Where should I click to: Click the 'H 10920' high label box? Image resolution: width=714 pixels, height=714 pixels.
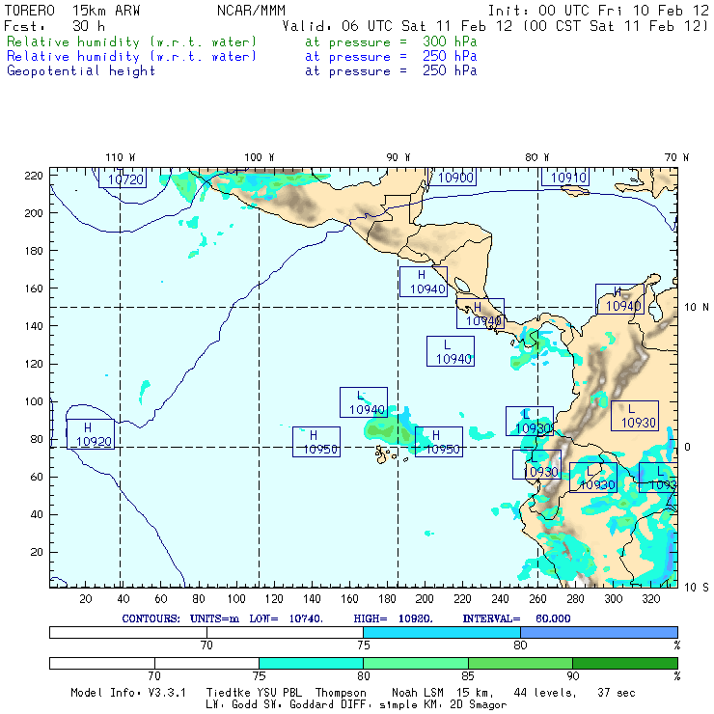point(90,434)
